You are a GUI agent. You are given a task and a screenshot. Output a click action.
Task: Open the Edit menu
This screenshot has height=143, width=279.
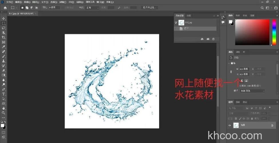19,2
